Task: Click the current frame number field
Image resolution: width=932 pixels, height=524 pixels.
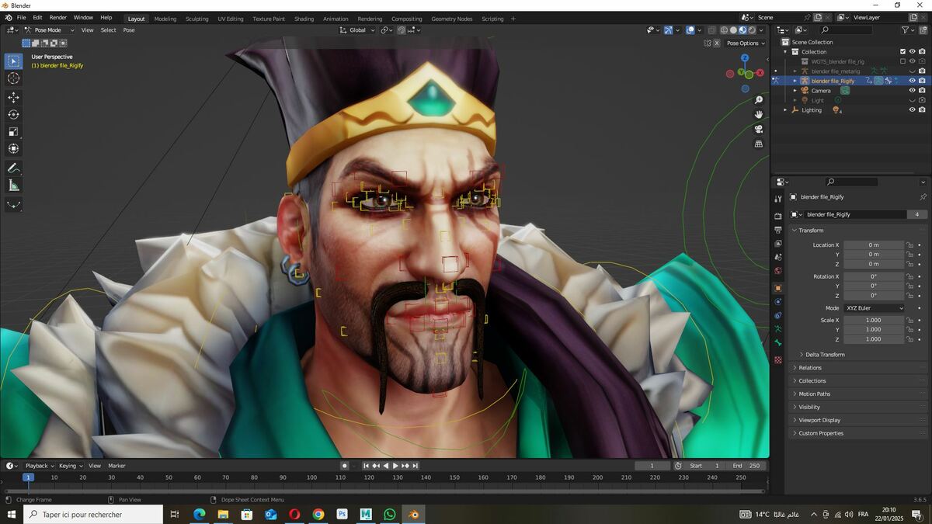Action: coord(652,466)
